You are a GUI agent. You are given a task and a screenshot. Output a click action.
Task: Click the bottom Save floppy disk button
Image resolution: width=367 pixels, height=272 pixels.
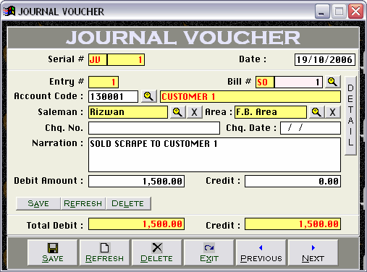[53, 252]
